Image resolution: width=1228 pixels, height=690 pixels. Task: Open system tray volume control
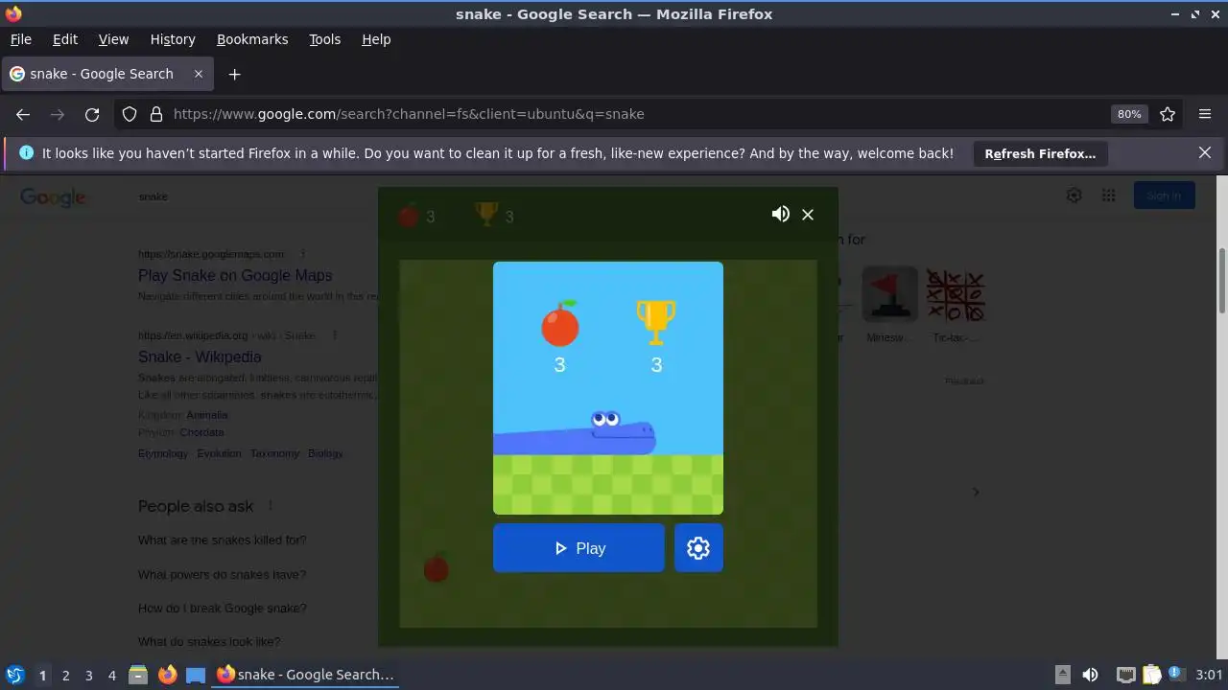coord(1090,675)
